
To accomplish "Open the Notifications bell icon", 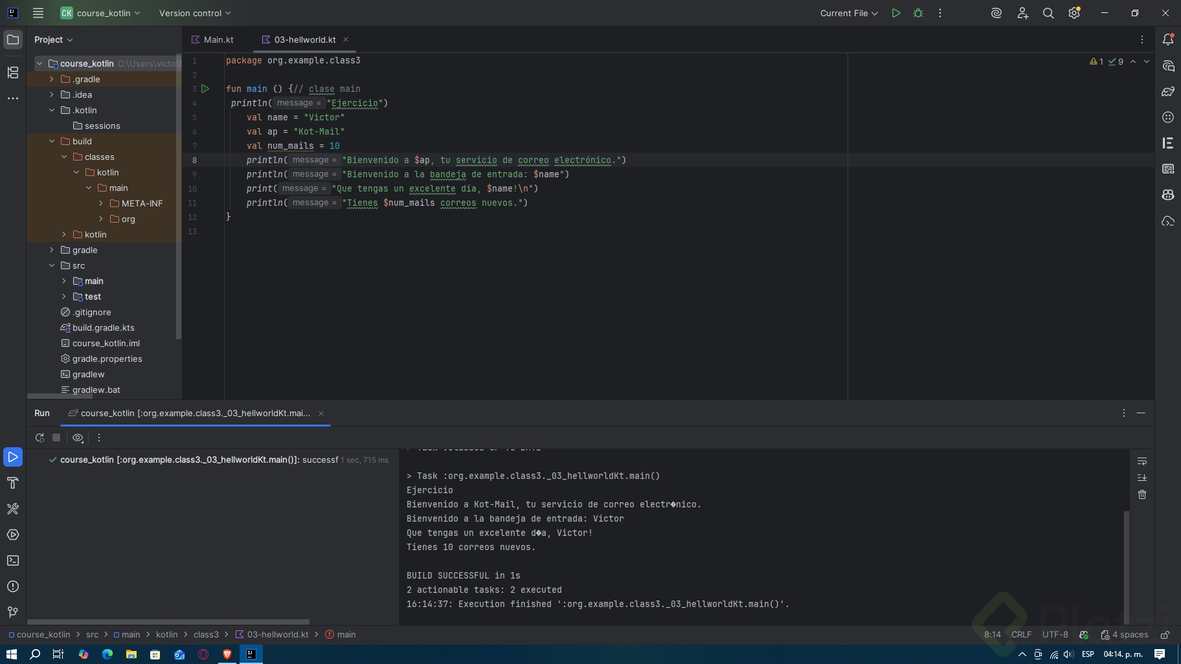I will point(1168,39).
